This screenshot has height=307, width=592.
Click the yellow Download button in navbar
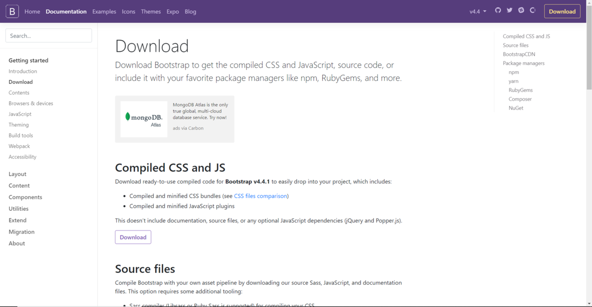[562, 11]
